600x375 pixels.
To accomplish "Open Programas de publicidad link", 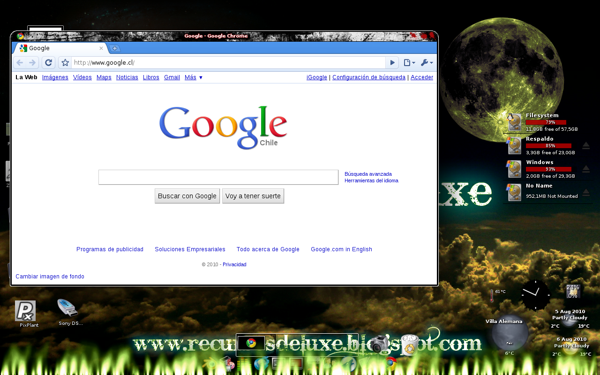I will [110, 249].
